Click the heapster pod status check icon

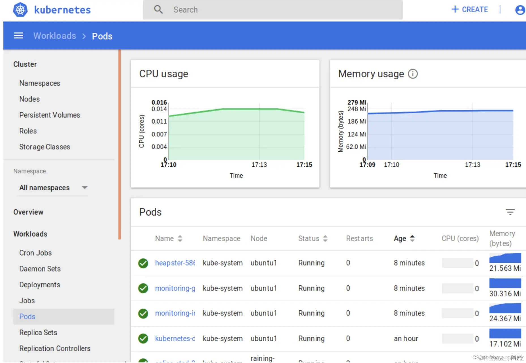point(143,263)
